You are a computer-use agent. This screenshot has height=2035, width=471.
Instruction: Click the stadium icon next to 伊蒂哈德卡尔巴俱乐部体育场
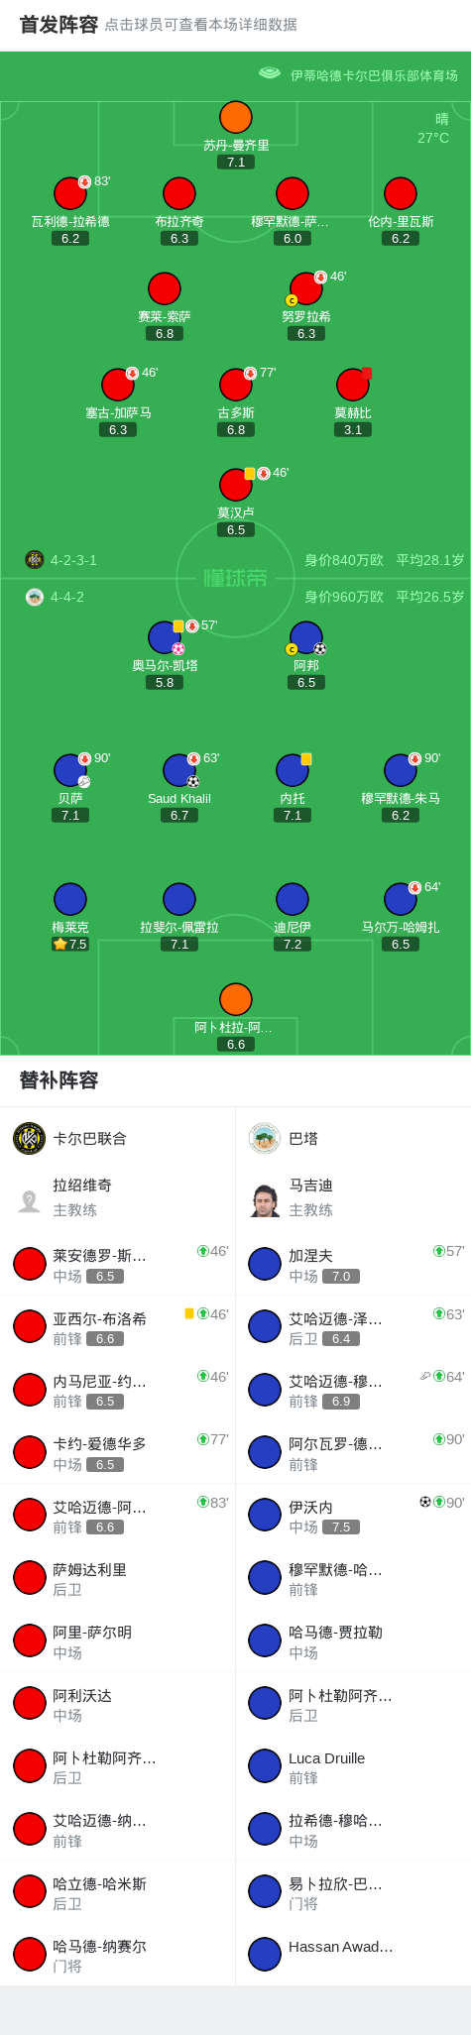tap(270, 73)
